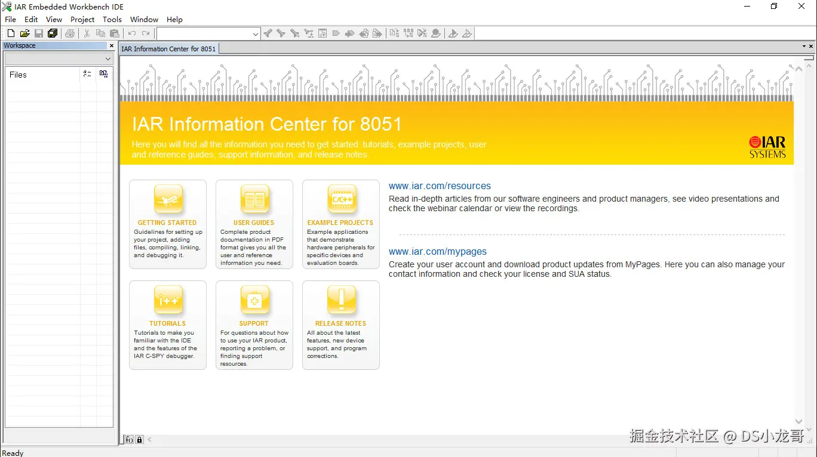The image size is (817, 457).
Task: Open the Help menu
Action: 174,19
